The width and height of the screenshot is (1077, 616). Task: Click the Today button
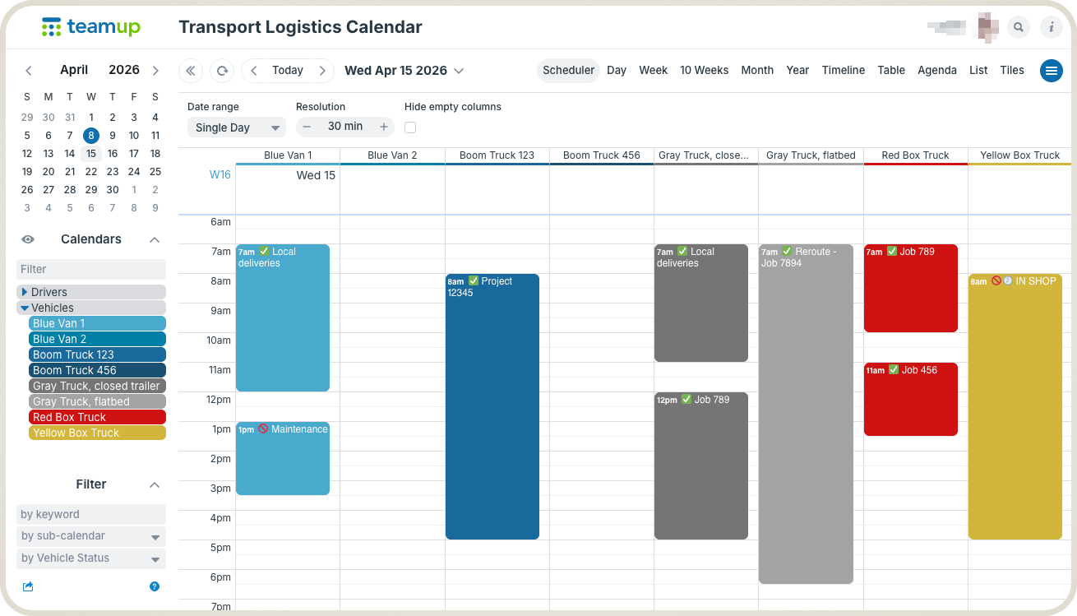(x=287, y=71)
